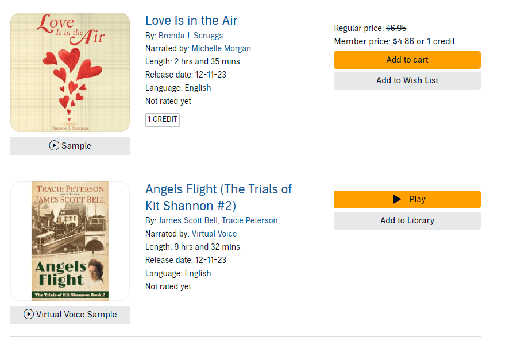Click the play triangle icon in Play button
525x337 pixels.
(396, 199)
